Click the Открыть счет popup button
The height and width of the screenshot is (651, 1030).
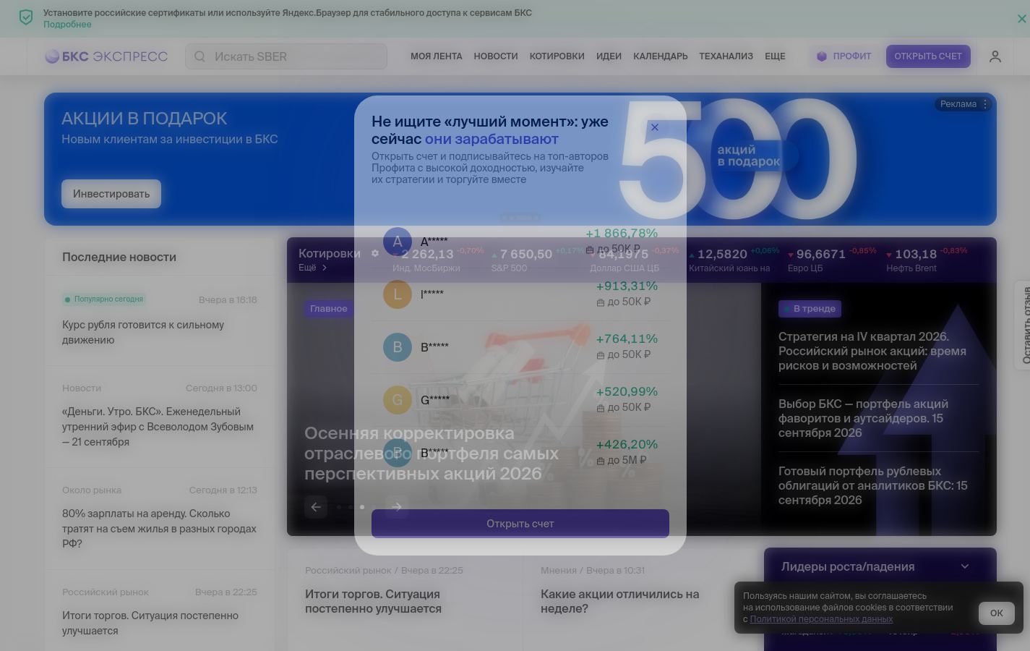[x=520, y=524]
